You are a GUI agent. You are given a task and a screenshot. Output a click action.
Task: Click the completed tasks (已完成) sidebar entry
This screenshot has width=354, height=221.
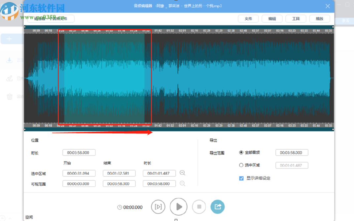point(9,78)
